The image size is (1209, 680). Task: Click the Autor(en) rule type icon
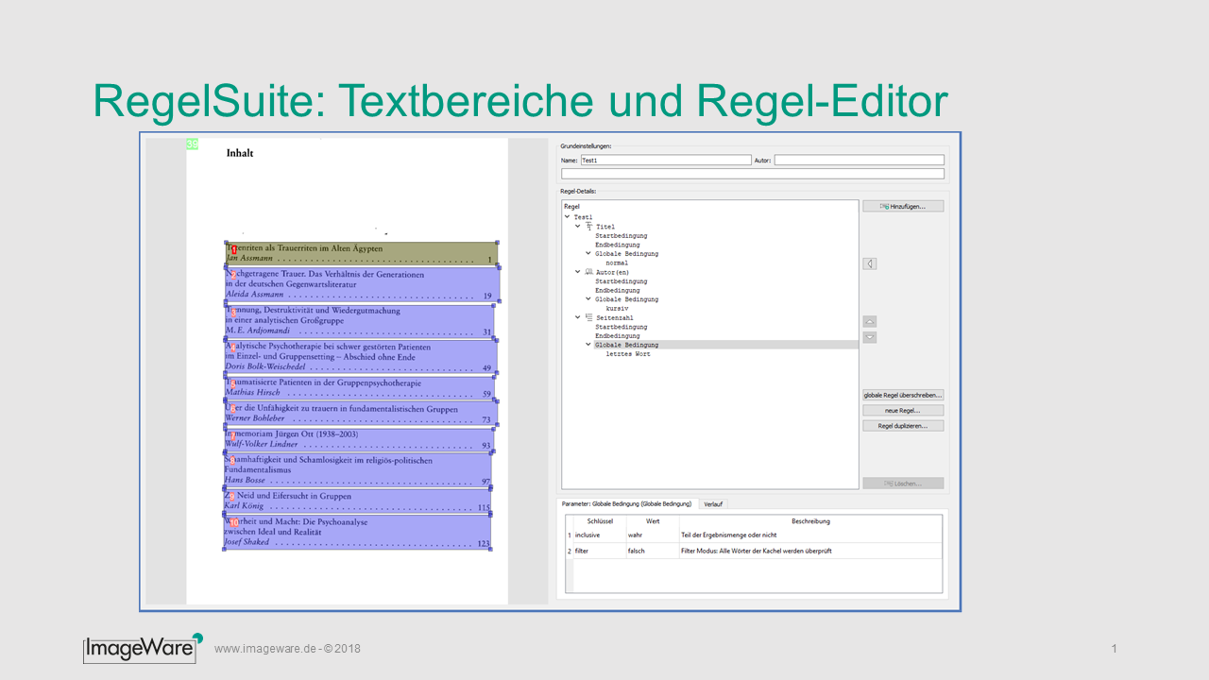coord(588,272)
